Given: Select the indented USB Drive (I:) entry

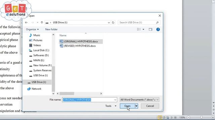Looking at the screenshot, I should click(x=40, y=75).
